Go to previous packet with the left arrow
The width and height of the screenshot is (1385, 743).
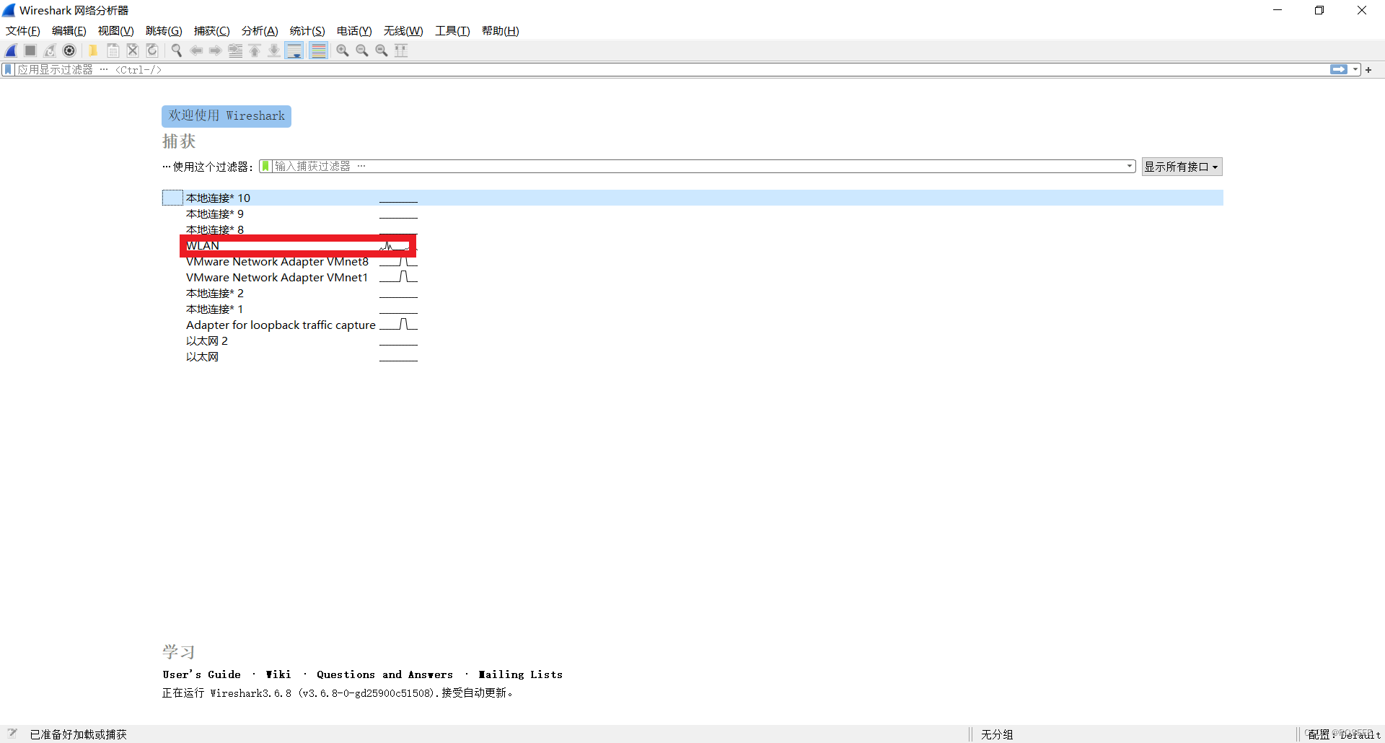(195, 50)
